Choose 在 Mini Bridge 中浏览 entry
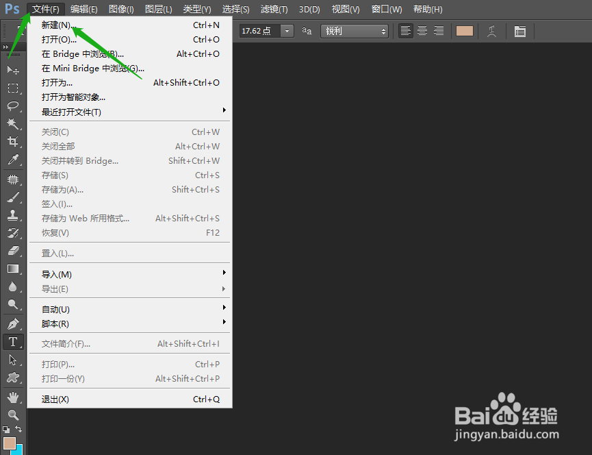Image resolution: width=592 pixels, height=455 pixels. (129, 69)
